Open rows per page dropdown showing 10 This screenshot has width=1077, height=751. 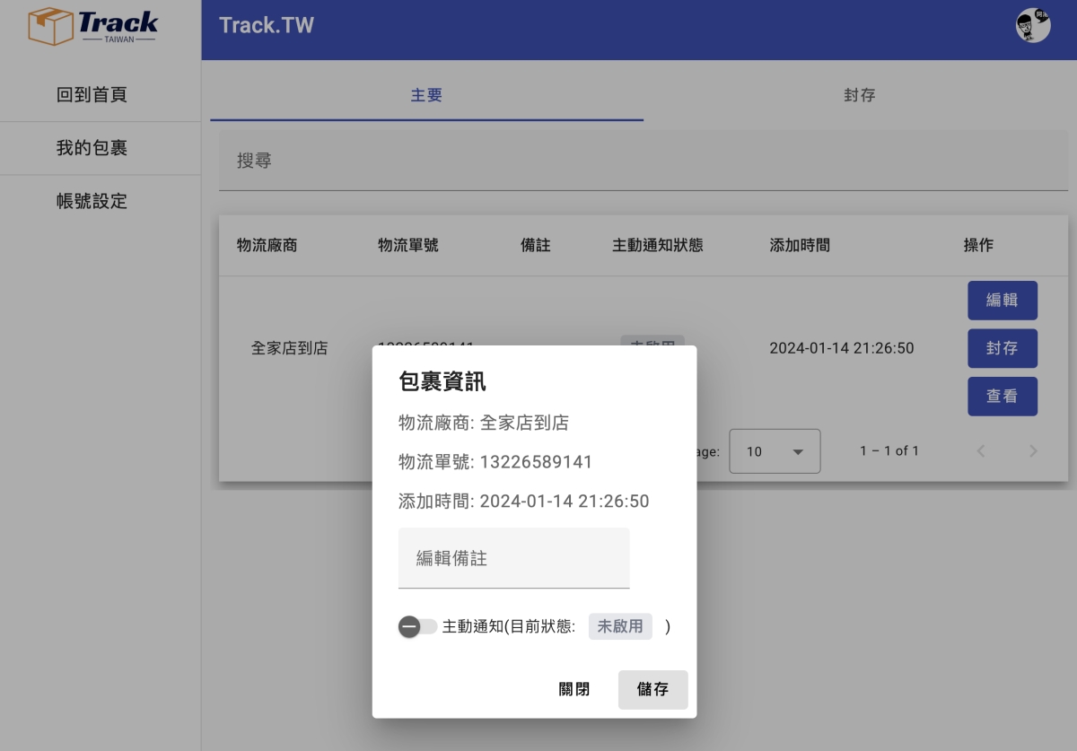click(775, 451)
